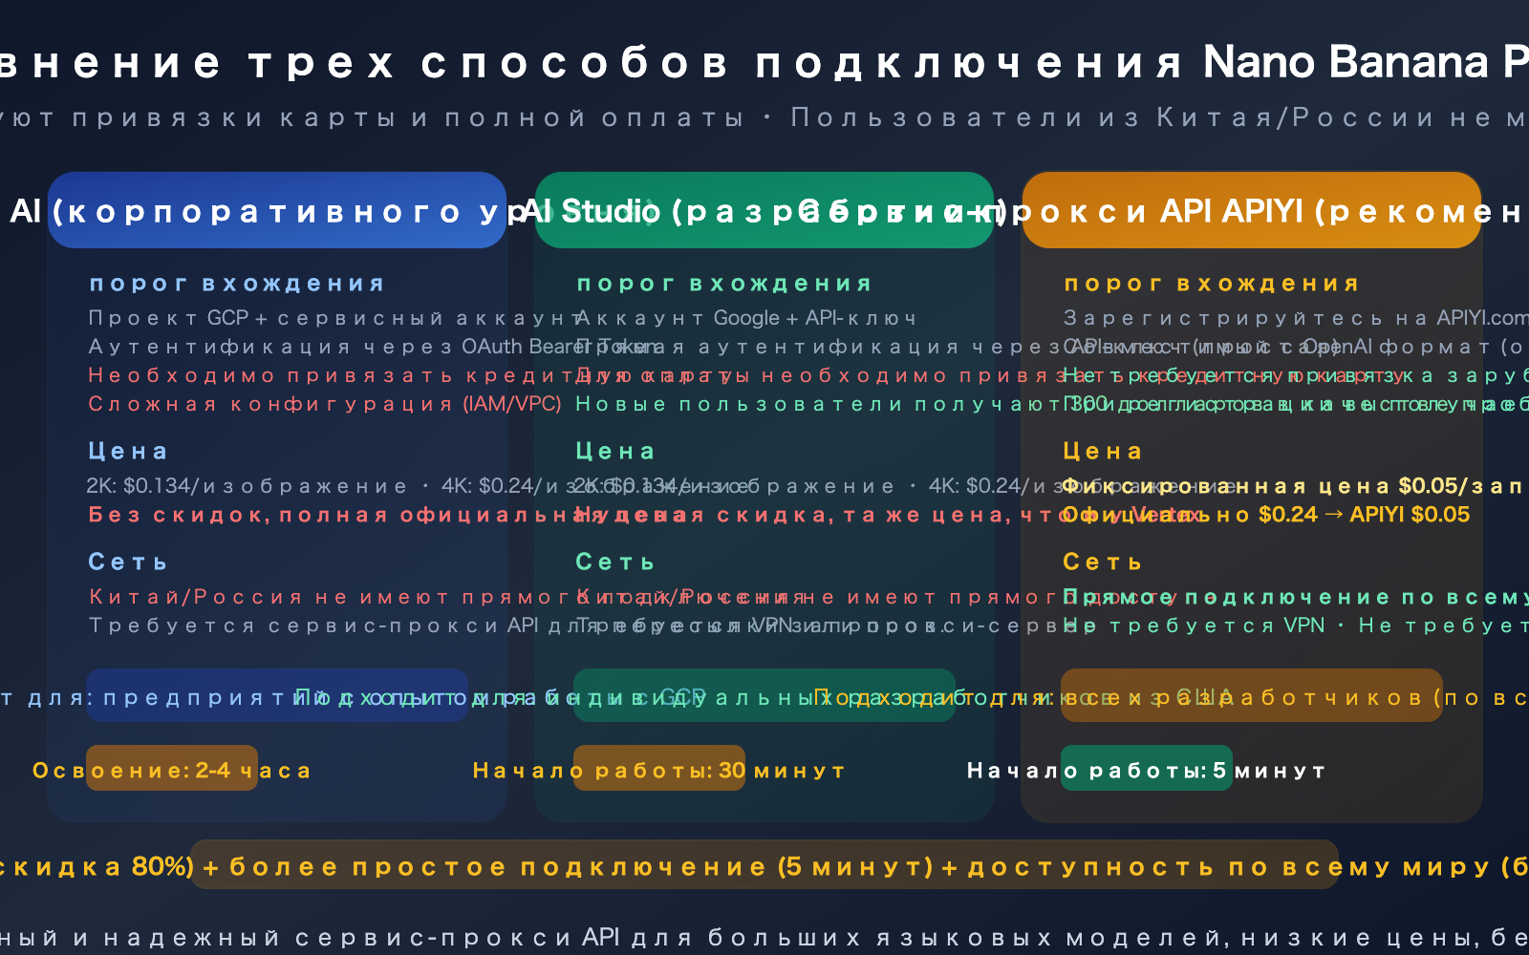Click the orange 'для всех разработчиков' pill
1529x955 pixels.
point(1252,695)
